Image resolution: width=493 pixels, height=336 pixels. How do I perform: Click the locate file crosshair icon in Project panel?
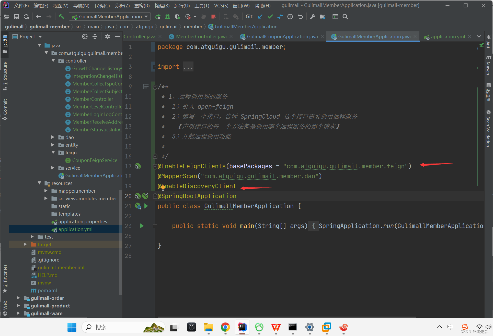tap(85, 36)
